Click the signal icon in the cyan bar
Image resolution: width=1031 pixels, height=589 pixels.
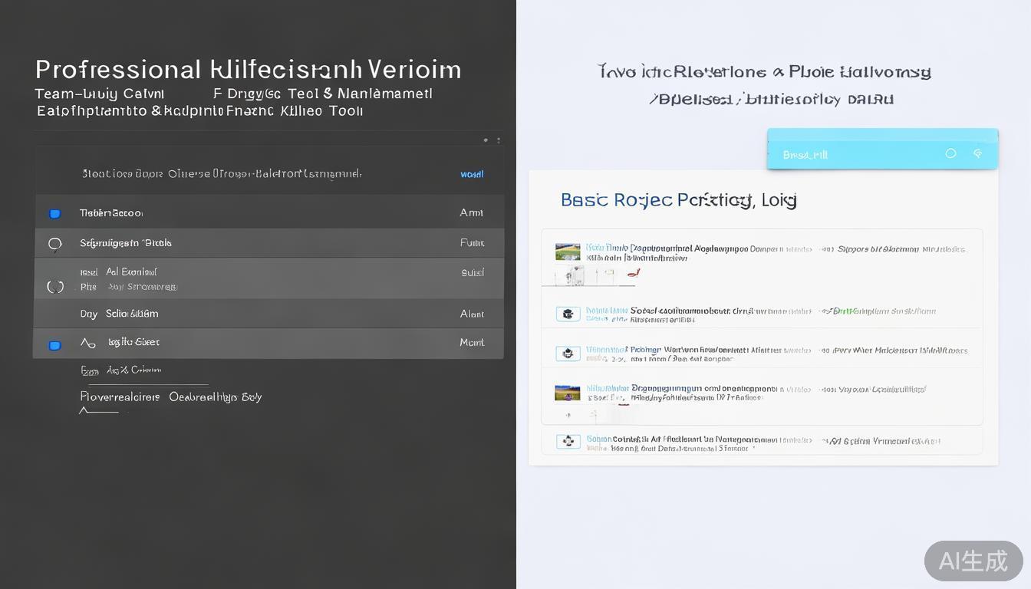coord(978,153)
